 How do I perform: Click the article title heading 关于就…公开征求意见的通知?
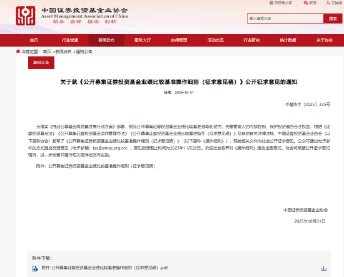click(179, 82)
